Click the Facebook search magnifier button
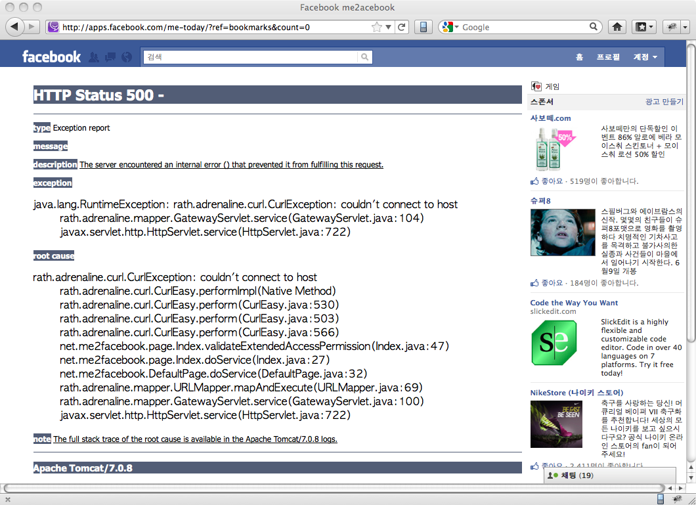The width and height of the screenshot is (696, 505). click(x=364, y=57)
